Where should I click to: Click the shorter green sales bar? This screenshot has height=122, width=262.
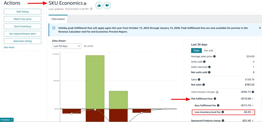point(118,100)
